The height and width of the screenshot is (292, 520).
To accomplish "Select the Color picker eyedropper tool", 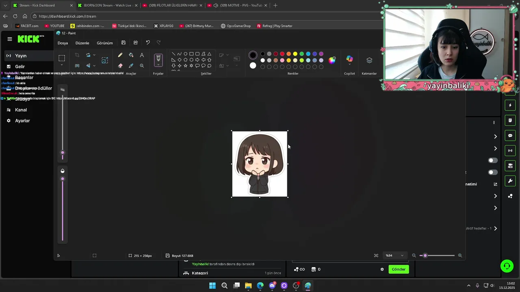I will point(131,65).
